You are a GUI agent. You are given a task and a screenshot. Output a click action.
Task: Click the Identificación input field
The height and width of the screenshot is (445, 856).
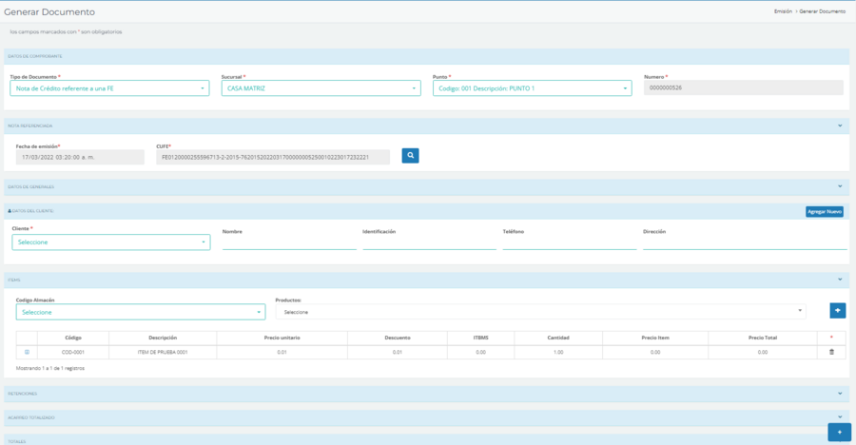(430, 243)
